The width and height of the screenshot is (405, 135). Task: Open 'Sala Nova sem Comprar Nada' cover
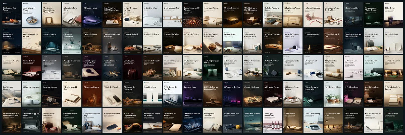click(x=252, y=41)
